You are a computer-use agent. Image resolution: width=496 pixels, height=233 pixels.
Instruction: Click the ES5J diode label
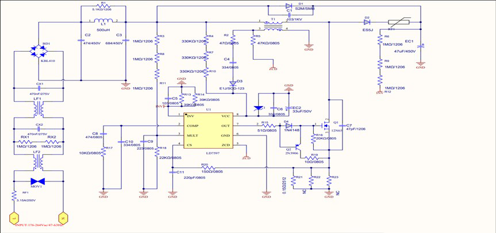tap(368, 29)
